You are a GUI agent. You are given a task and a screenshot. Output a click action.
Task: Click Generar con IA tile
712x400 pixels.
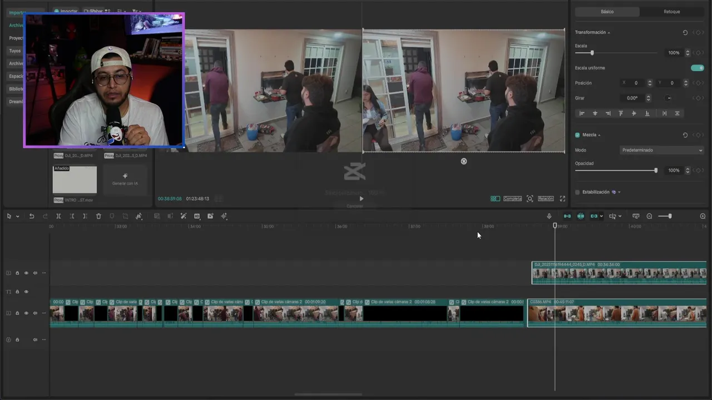(x=125, y=179)
